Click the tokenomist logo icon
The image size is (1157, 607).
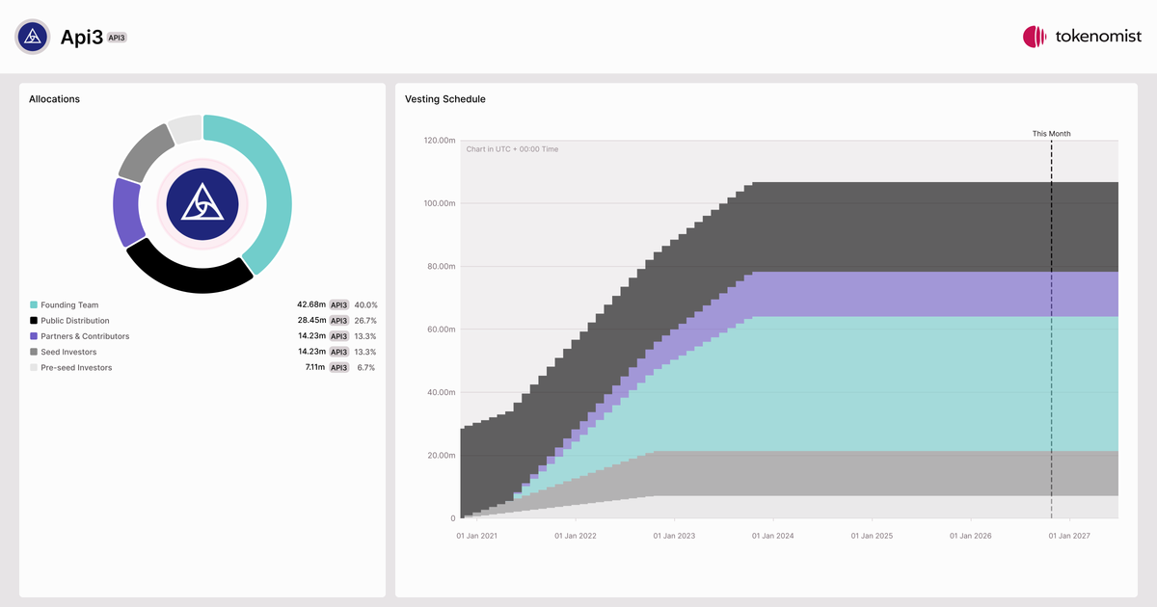click(x=1035, y=38)
